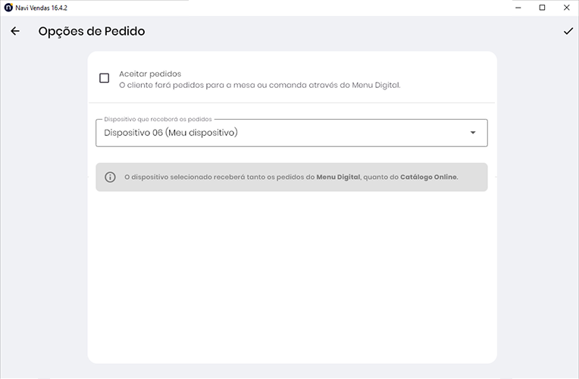Image resolution: width=579 pixels, height=379 pixels.
Task: Click the empty area of the white card
Action: 292,280
